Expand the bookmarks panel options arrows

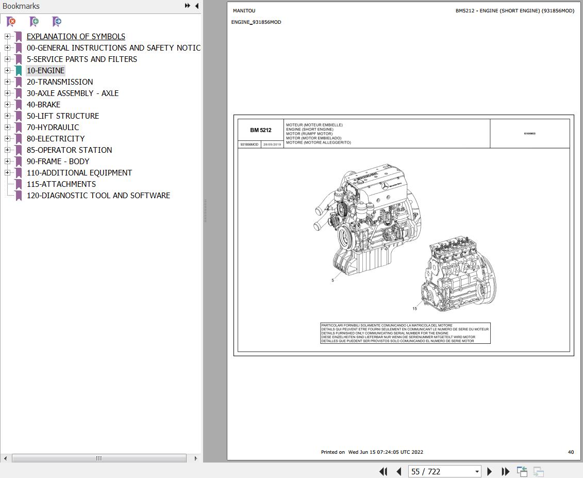[x=188, y=6]
